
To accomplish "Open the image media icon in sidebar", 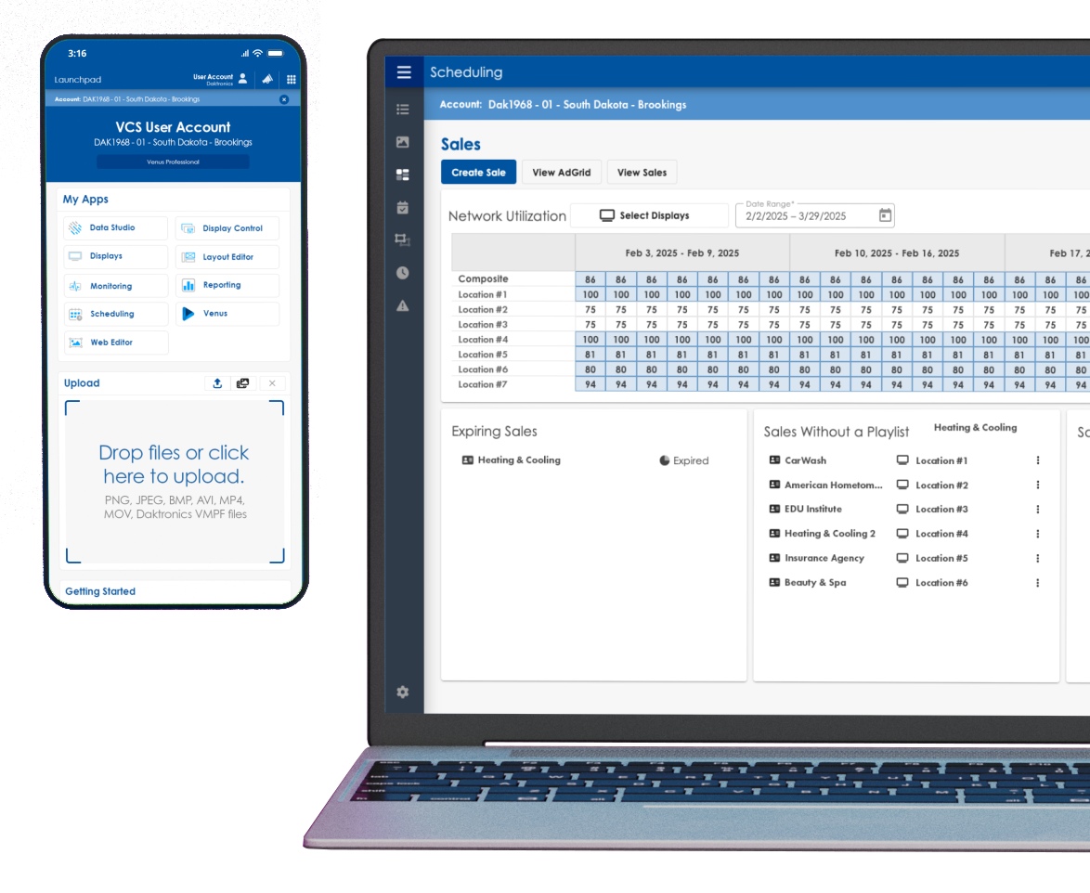I will [x=403, y=142].
